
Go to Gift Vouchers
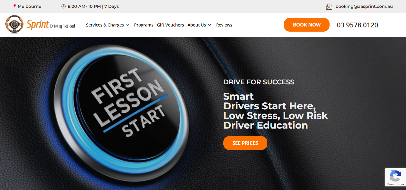click(x=170, y=25)
